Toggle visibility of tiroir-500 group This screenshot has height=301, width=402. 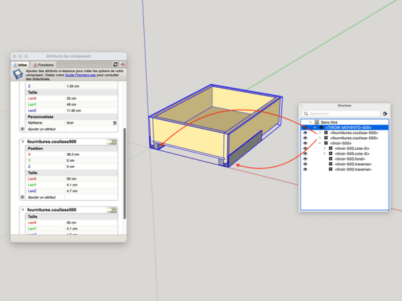coord(305,142)
